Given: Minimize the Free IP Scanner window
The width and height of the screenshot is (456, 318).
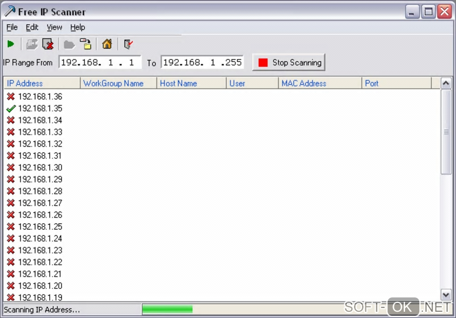Looking at the screenshot, I should [x=412, y=12].
